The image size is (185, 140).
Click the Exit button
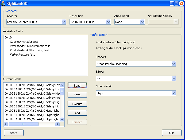pos(171,133)
